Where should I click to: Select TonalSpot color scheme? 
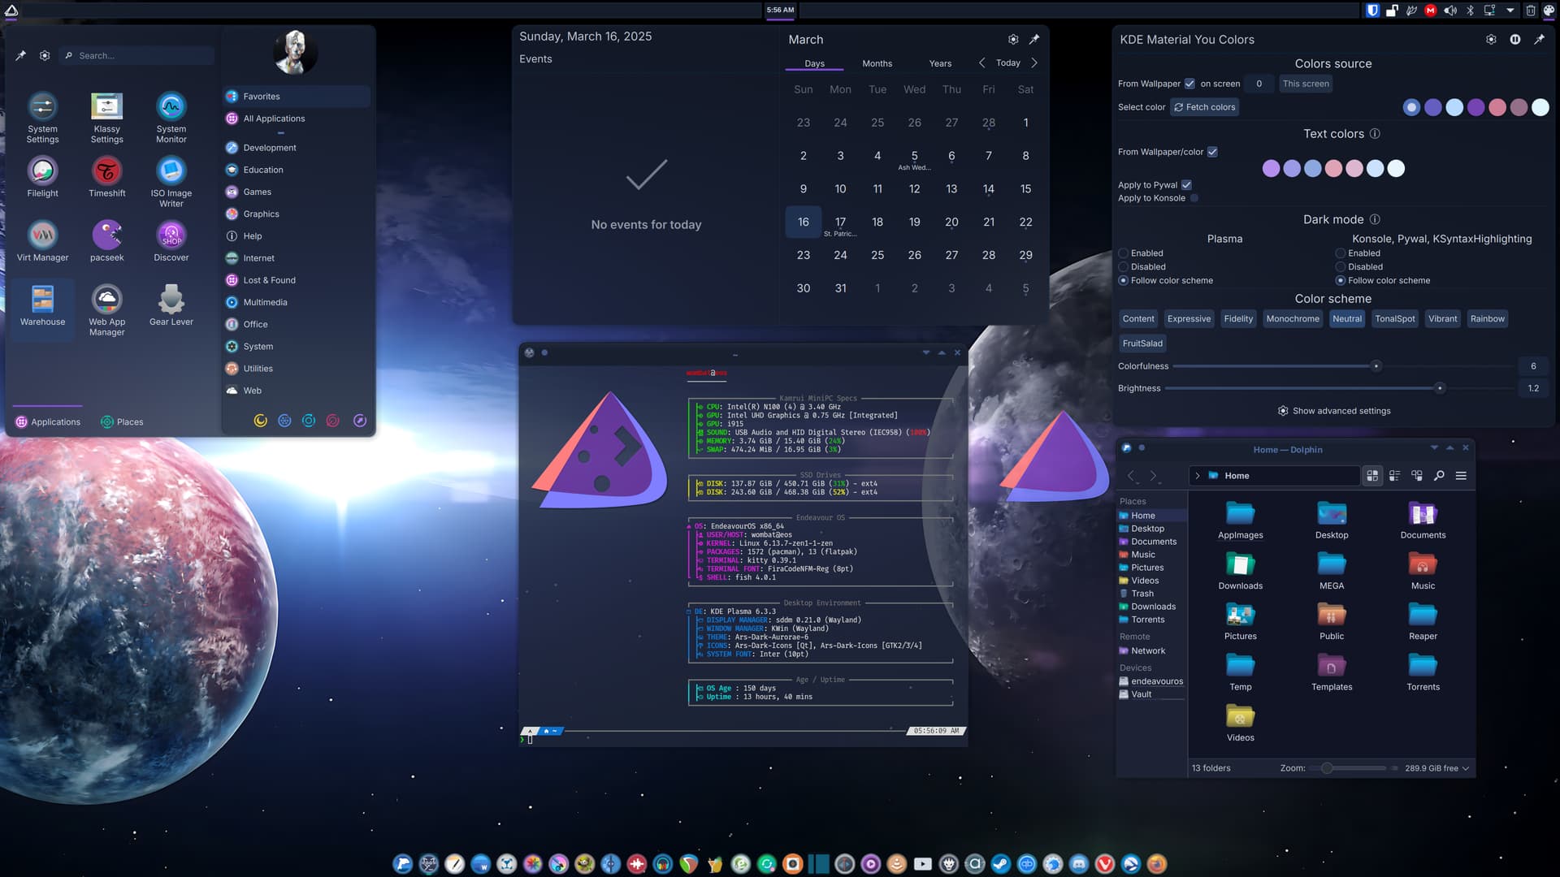1394,319
